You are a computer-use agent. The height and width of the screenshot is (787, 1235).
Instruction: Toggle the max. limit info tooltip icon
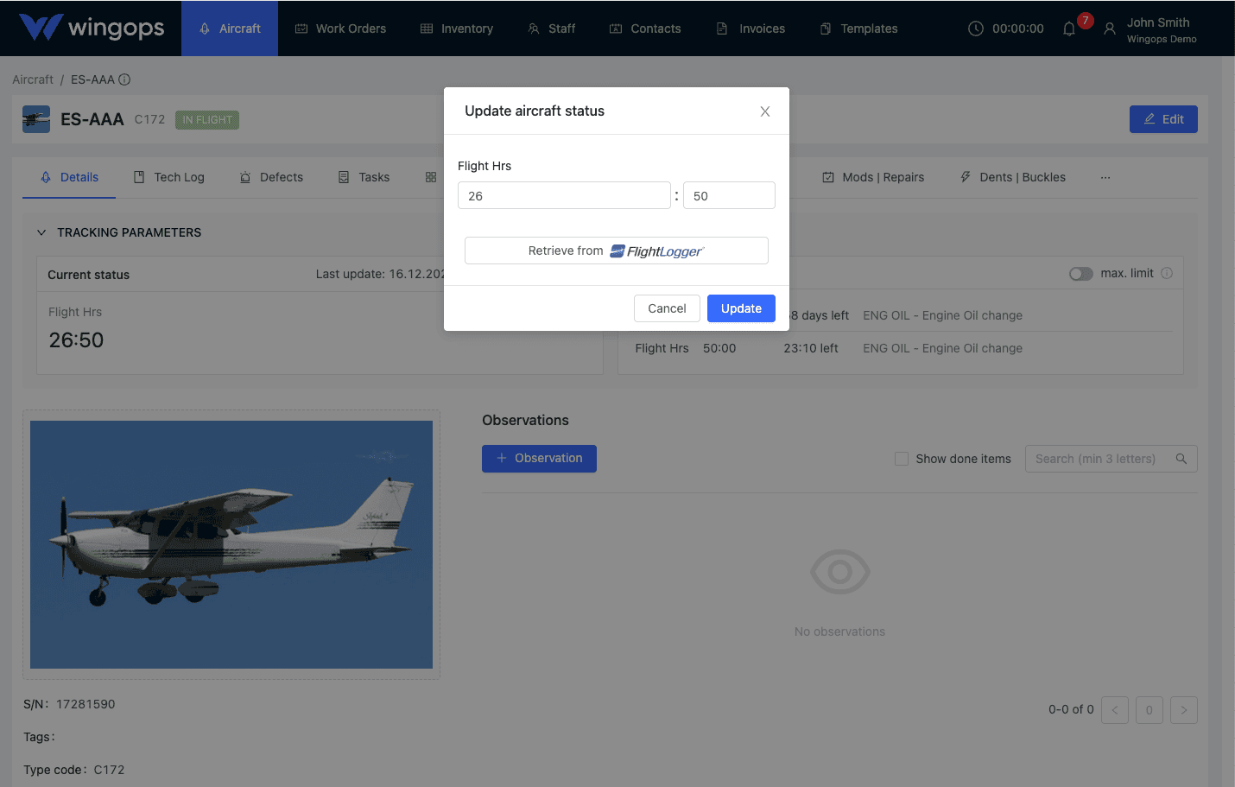click(1167, 273)
